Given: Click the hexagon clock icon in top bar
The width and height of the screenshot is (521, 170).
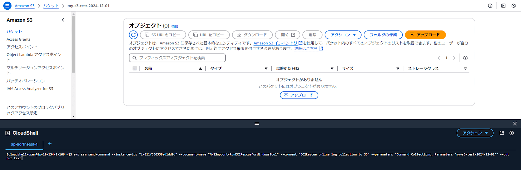Looking at the screenshot, I should (x=514, y=6).
